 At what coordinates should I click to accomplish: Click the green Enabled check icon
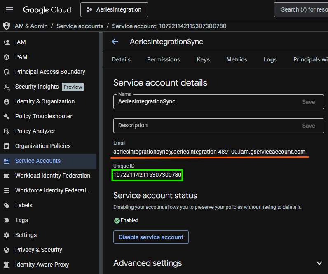coord(117,221)
